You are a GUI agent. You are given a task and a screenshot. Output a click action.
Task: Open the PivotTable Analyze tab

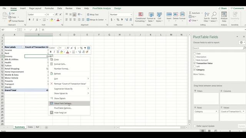pos(101,8)
